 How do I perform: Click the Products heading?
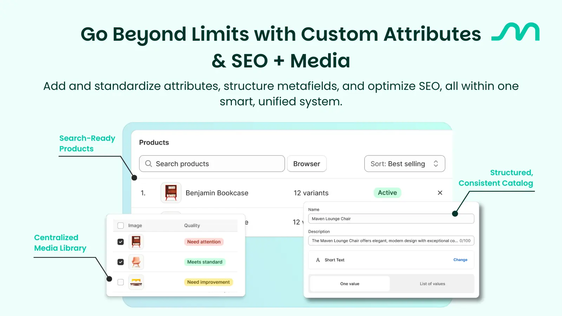pos(154,143)
